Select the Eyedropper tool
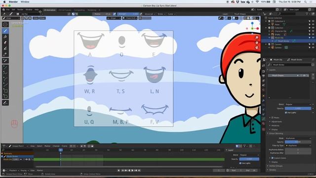The image size is (316, 178). (5, 60)
